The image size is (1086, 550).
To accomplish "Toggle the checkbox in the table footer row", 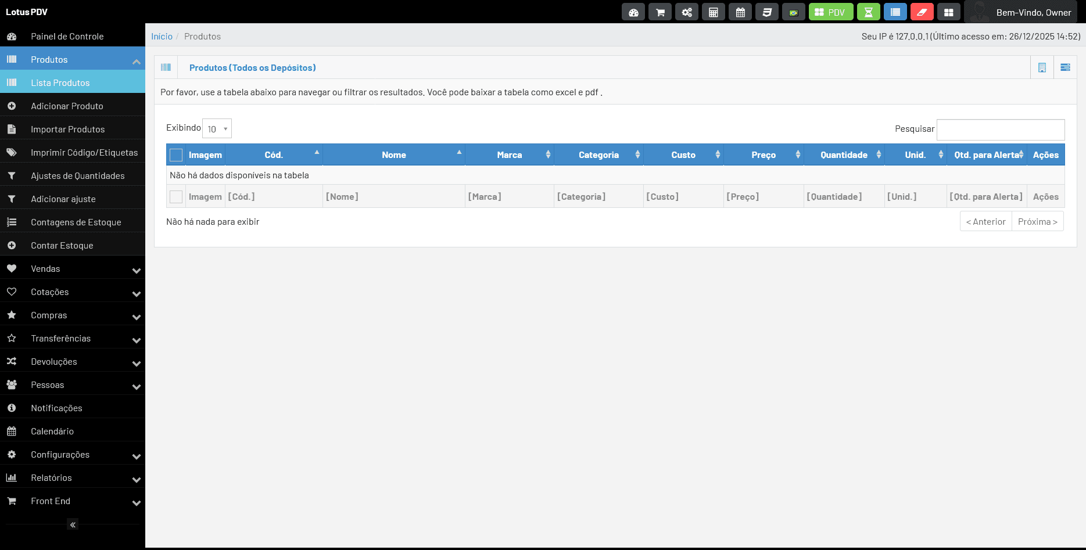I will point(176,197).
